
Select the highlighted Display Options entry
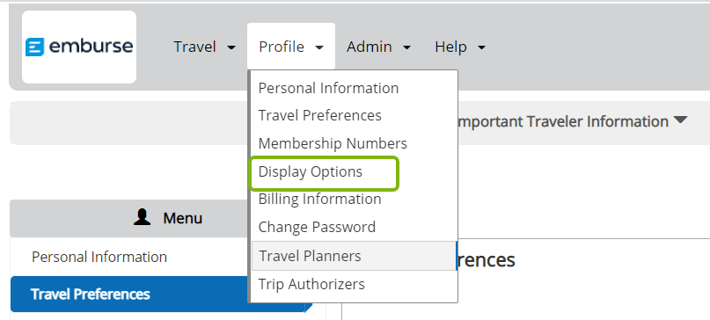point(324,172)
